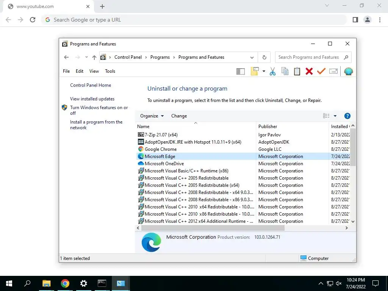Click the shell globe toolbar icon
388x291 pixels.
point(349,71)
